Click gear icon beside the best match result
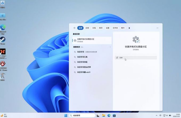The image size is (181, 118). (75, 40)
